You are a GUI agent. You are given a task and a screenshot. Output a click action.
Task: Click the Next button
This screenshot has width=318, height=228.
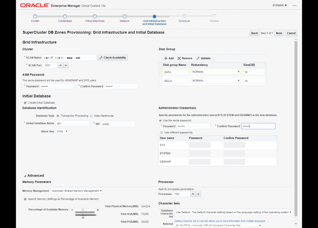pos(279,33)
